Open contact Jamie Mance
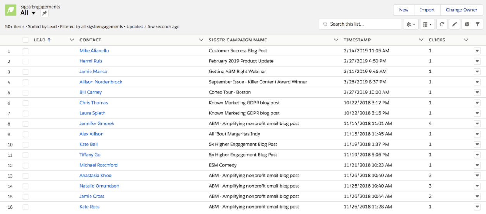This screenshot has width=486, height=214. click(x=93, y=72)
